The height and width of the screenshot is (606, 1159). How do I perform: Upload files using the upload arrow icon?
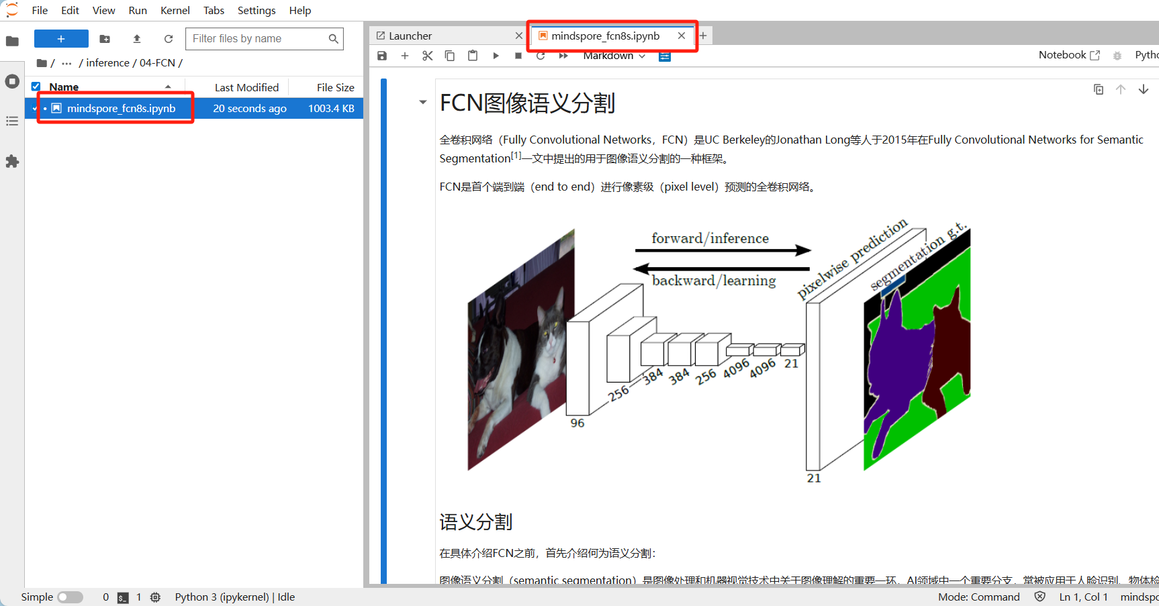(x=137, y=39)
